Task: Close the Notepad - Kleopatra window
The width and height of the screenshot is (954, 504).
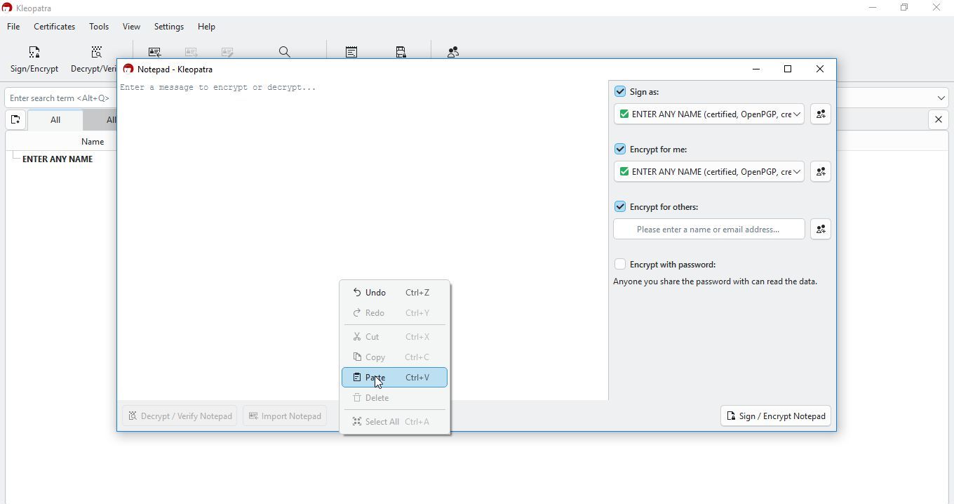Action: (820, 69)
